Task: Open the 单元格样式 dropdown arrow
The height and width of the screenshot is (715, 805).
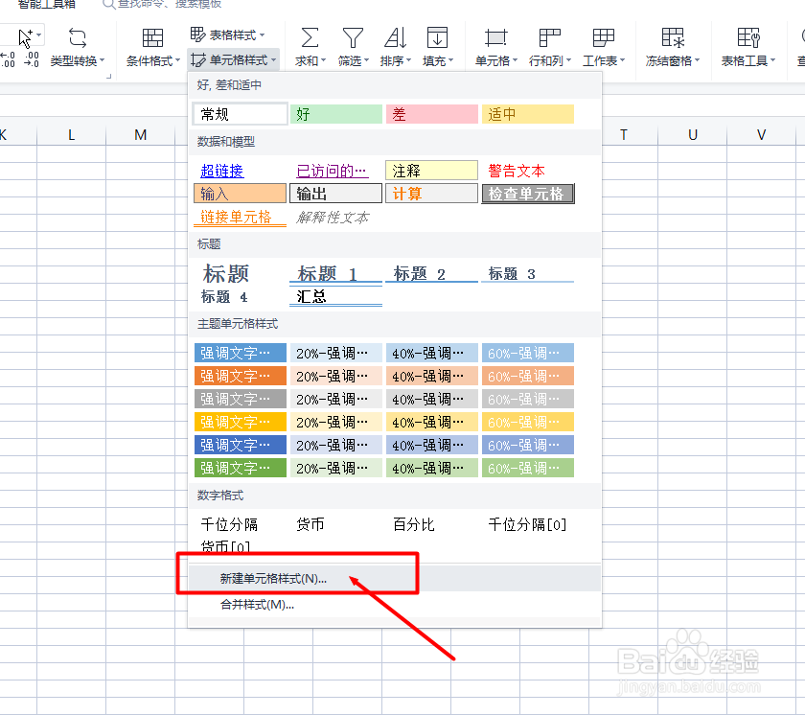Action: pyautogui.click(x=273, y=59)
